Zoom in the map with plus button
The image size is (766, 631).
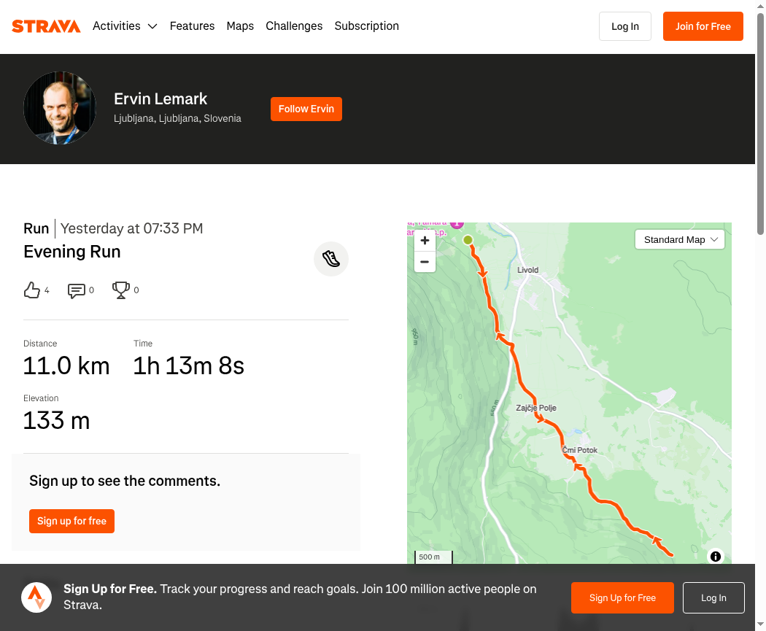click(x=425, y=240)
